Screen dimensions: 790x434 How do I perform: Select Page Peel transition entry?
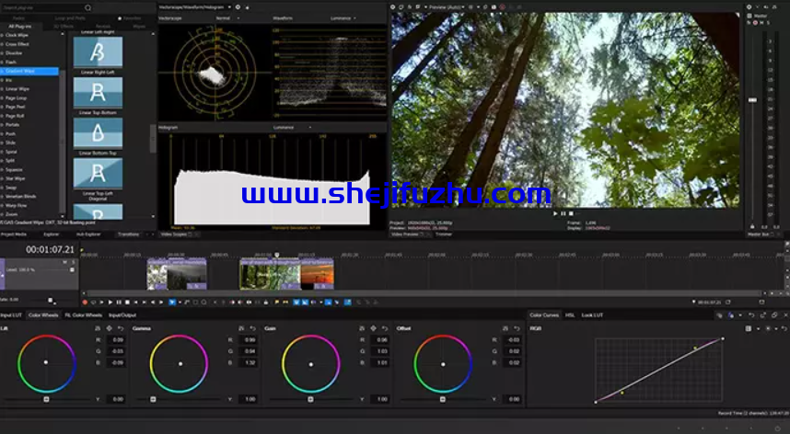[x=15, y=107]
